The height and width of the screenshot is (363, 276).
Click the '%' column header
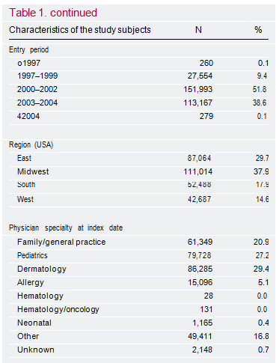258,30
